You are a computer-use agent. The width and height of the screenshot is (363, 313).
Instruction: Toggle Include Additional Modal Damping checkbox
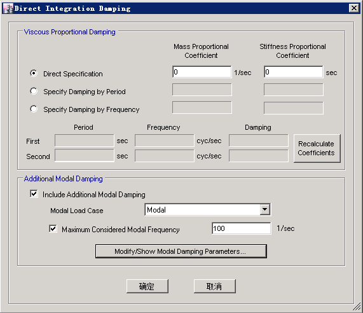pyautogui.click(x=34, y=193)
